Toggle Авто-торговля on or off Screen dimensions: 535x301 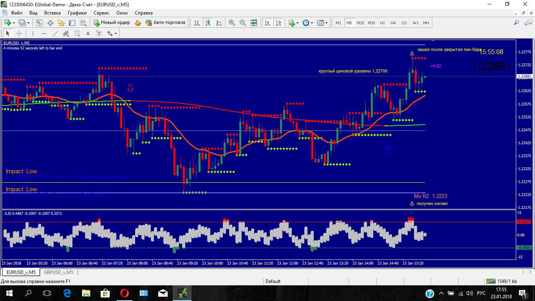point(165,23)
